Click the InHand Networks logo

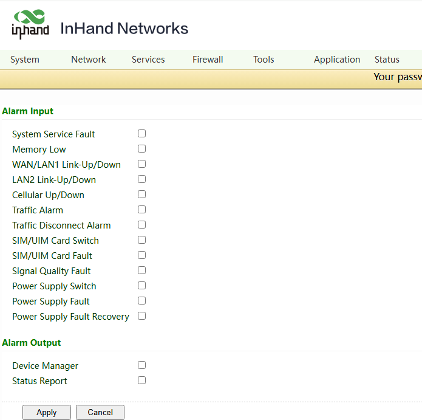point(30,25)
